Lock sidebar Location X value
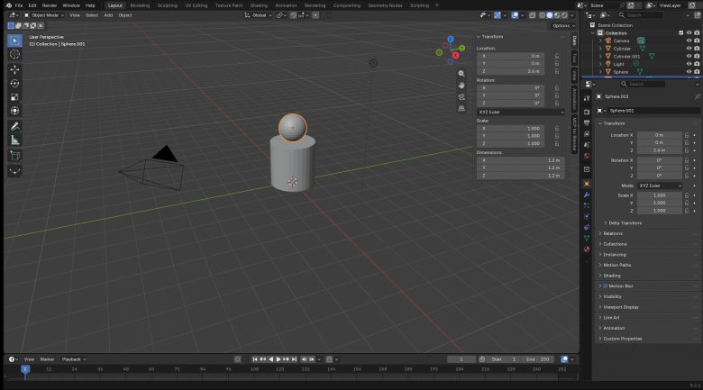The image size is (703, 390). click(557, 56)
